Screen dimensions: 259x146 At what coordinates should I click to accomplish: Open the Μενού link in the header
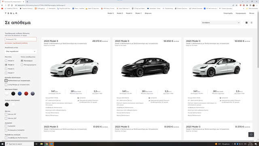point(252,13)
